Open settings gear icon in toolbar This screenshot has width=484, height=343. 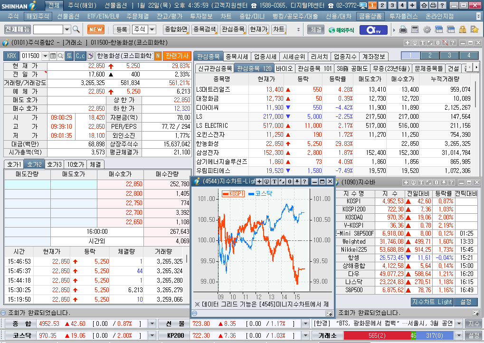(427, 29)
